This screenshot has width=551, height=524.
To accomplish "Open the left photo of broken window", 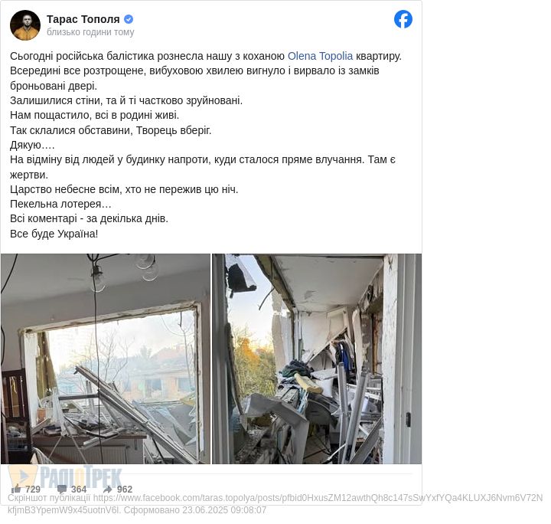I will click(x=106, y=359).
